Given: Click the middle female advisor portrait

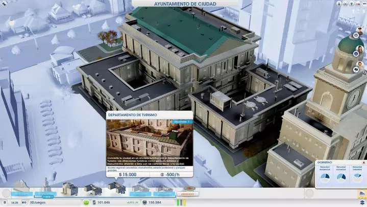Looking at the screenshot, I should point(359,49).
